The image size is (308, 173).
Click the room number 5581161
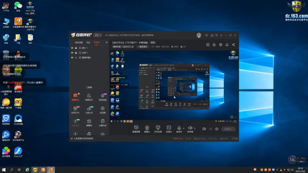click(165, 47)
